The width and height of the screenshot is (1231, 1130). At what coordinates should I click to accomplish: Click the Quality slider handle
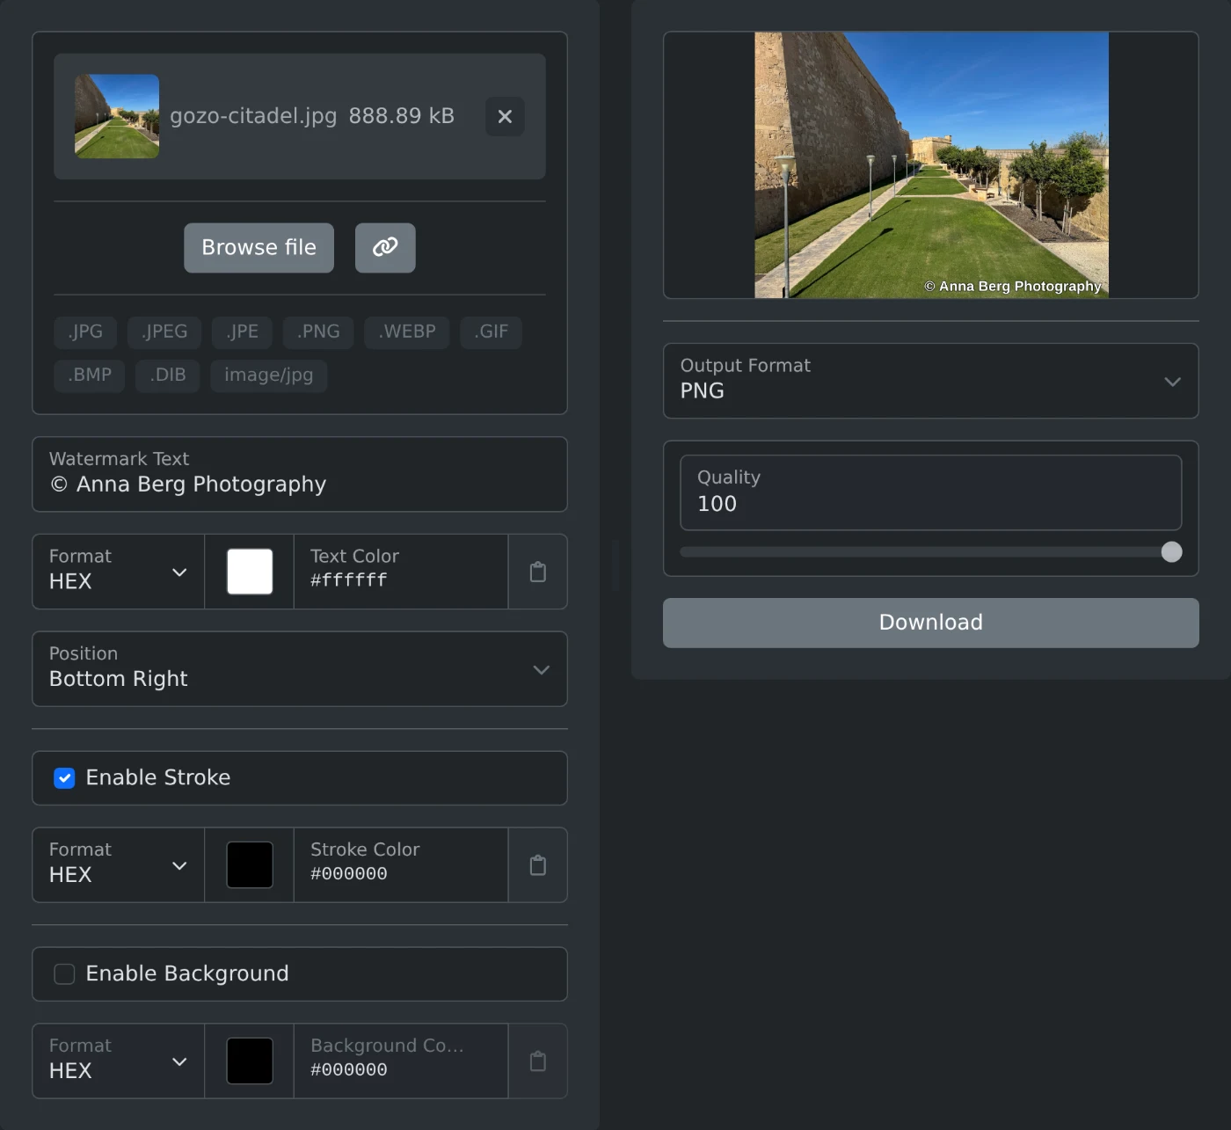point(1171,552)
